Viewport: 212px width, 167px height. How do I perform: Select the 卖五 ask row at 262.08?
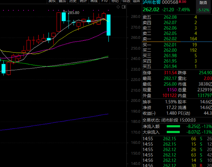pyautogui.click(x=177, y=17)
